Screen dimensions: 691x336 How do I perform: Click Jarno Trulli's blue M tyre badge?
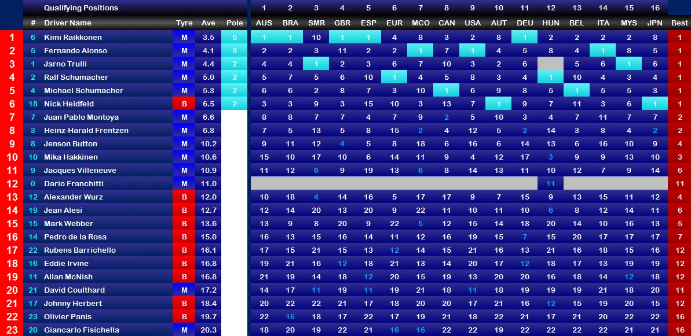184,64
